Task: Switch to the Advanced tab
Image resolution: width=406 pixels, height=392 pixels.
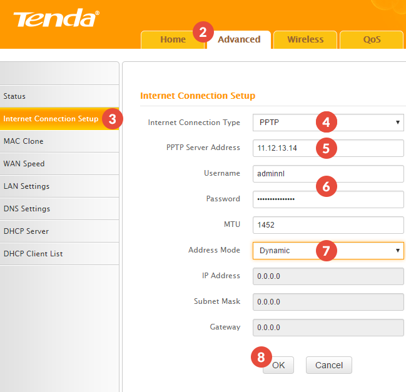Action: pos(239,39)
